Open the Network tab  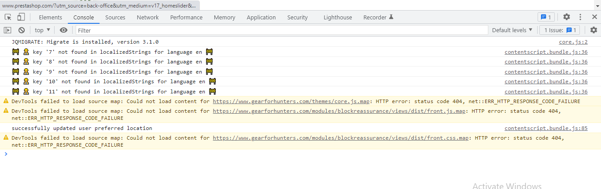tap(147, 17)
